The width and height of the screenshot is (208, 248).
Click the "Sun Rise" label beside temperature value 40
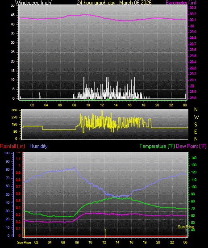pos(186,227)
